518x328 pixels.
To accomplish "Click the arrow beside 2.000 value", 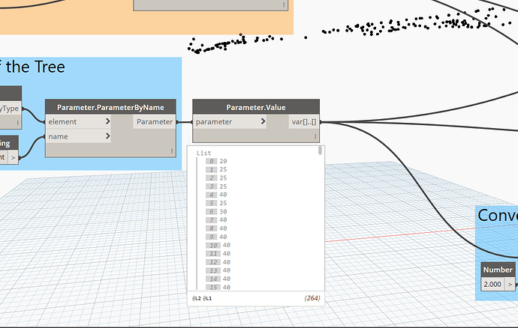I will coord(510,284).
